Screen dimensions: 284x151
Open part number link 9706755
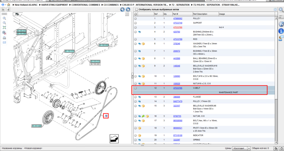click(x=177, y=116)
